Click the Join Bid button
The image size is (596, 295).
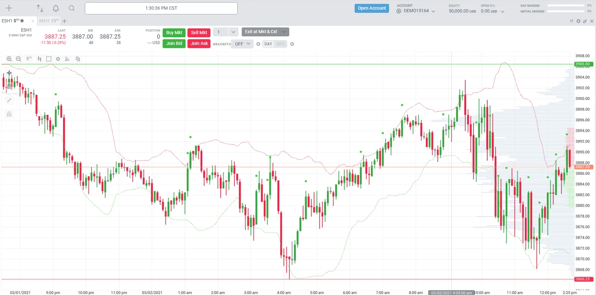[x=174, y=43]
